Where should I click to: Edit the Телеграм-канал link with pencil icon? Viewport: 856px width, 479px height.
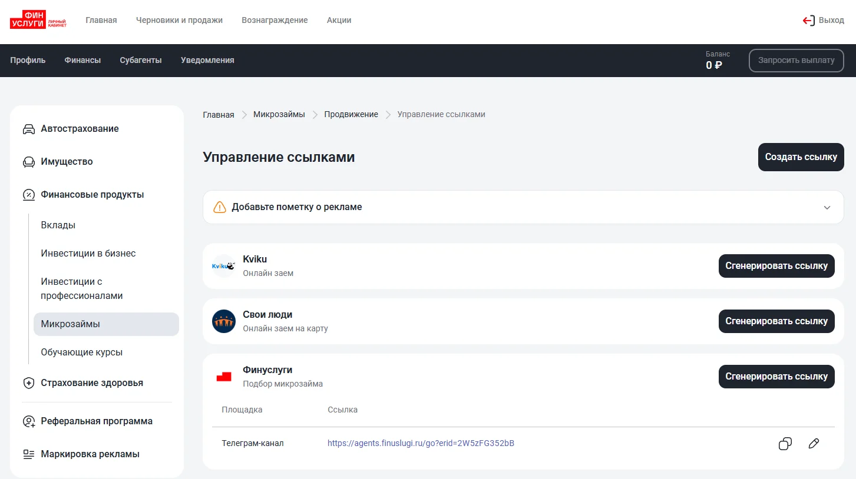click(x=814, y=444)
